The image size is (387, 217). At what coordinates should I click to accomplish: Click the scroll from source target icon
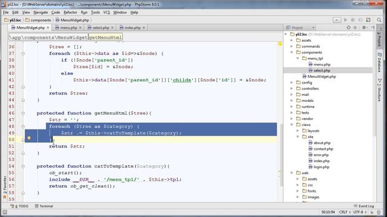click(x=348, y=28)
